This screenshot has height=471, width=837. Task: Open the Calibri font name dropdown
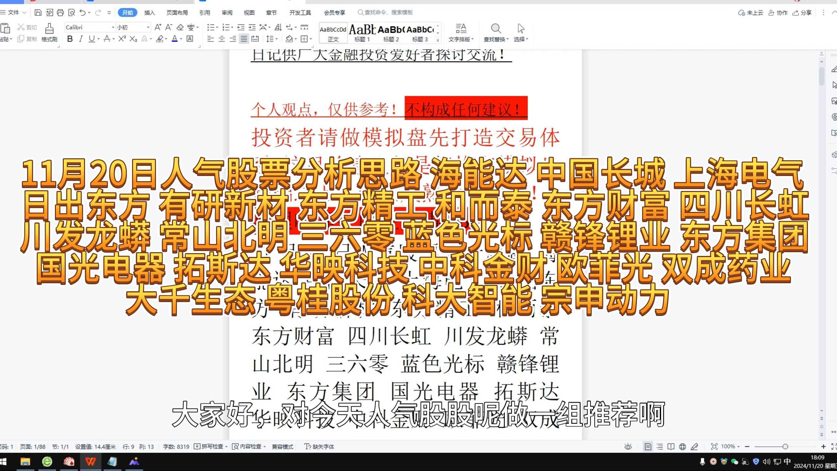[113, 27]
